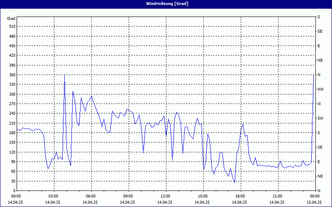Click the "Windrichtung [Grad]" chart title

(167, 4)
